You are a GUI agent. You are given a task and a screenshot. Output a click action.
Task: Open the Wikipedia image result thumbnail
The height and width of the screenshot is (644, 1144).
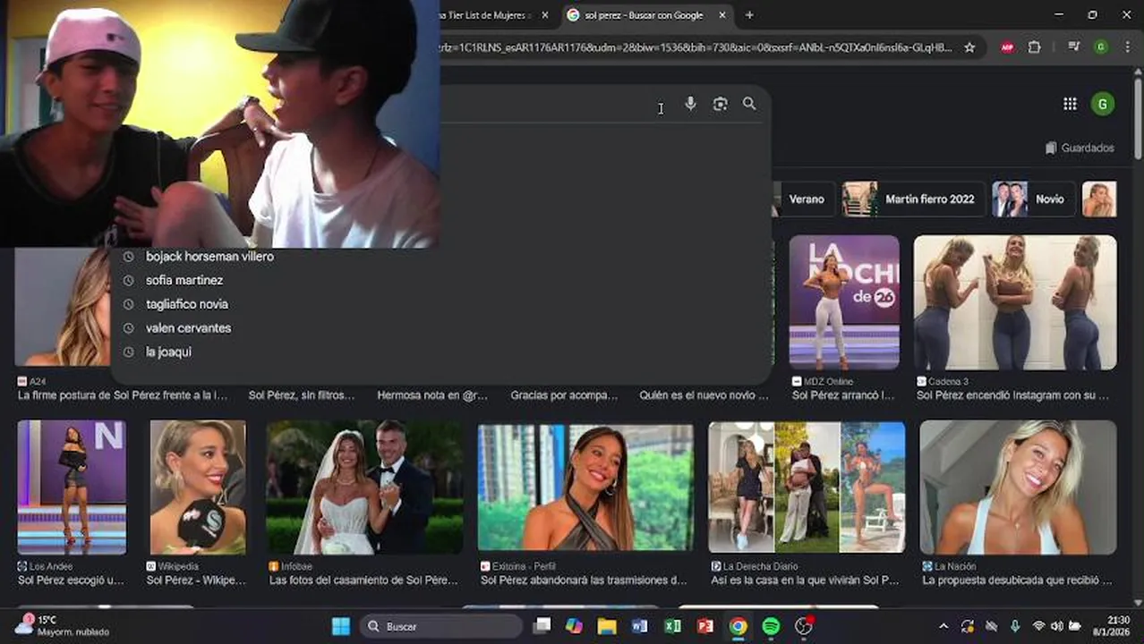[x=198, y=487]
